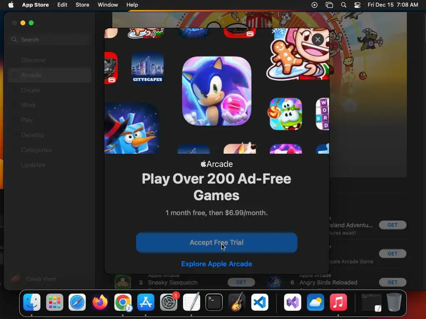Close the Arcade promo dialog
The width and height of the screenshot is (426, 319).
point(317,39)
